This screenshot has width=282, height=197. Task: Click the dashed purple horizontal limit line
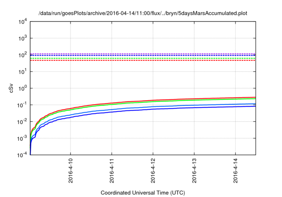pyautogui.click(x=132, y=54)
